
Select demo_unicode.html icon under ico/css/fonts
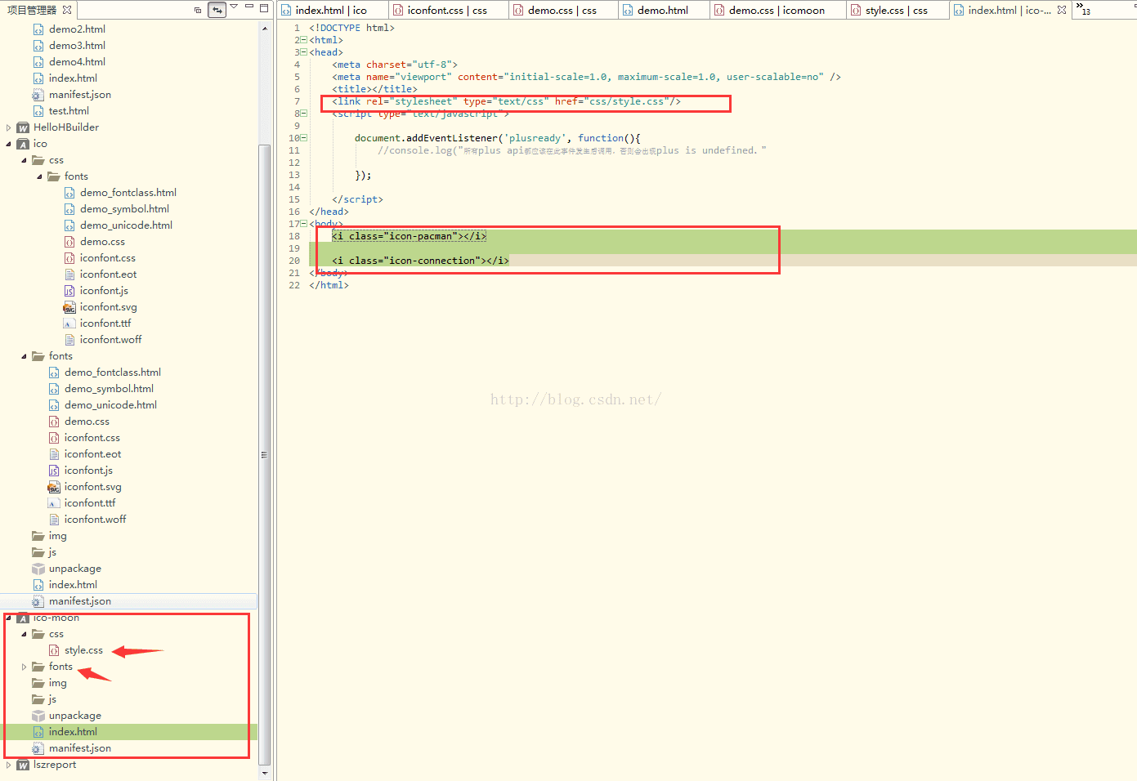point(69,225)
